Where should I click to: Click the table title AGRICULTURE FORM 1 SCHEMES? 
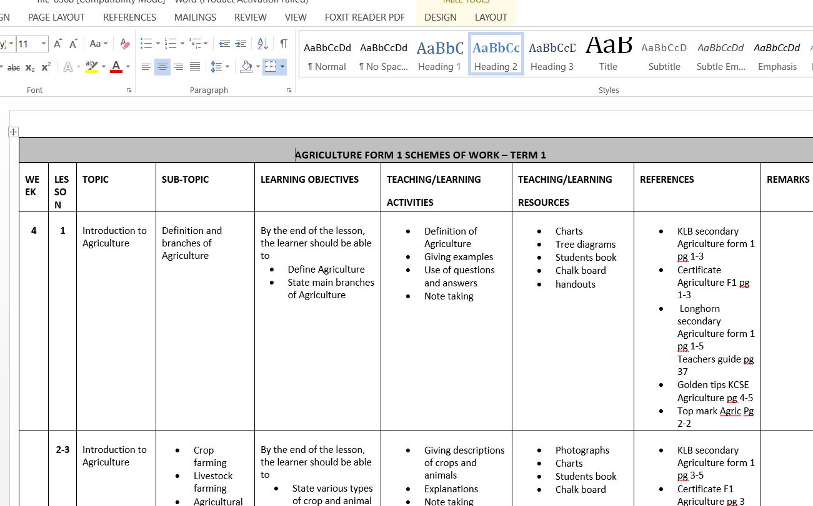421,155
